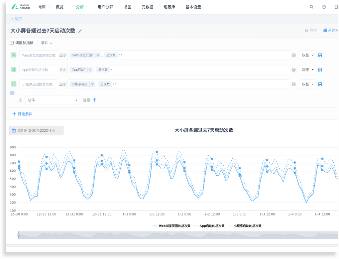Add new metric with round plus icon
Screen dimensions: 339x259
[12, 93]
